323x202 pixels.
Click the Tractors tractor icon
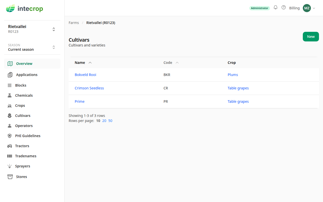click(x=10, y=146)
